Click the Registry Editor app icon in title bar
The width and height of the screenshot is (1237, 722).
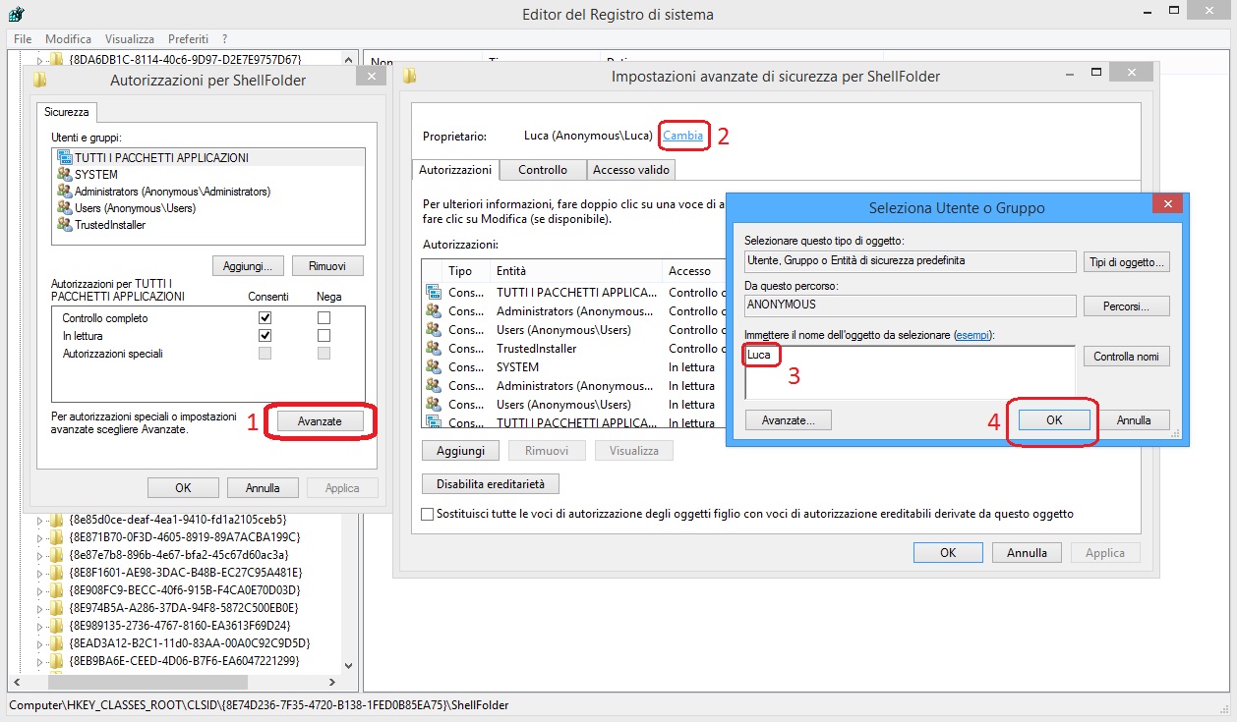(16, 15)
